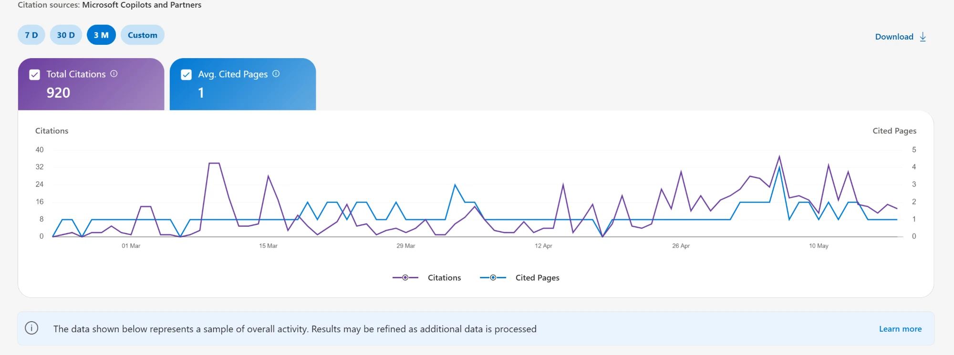Open the Custom date range option
The width and height of the screenshot is (954, 355).
[143, 35]
